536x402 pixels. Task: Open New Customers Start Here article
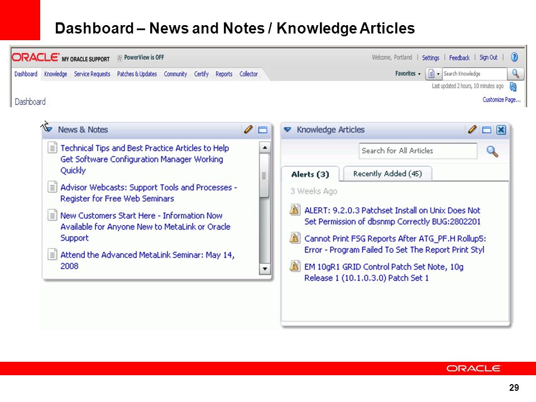coord(145,227)
